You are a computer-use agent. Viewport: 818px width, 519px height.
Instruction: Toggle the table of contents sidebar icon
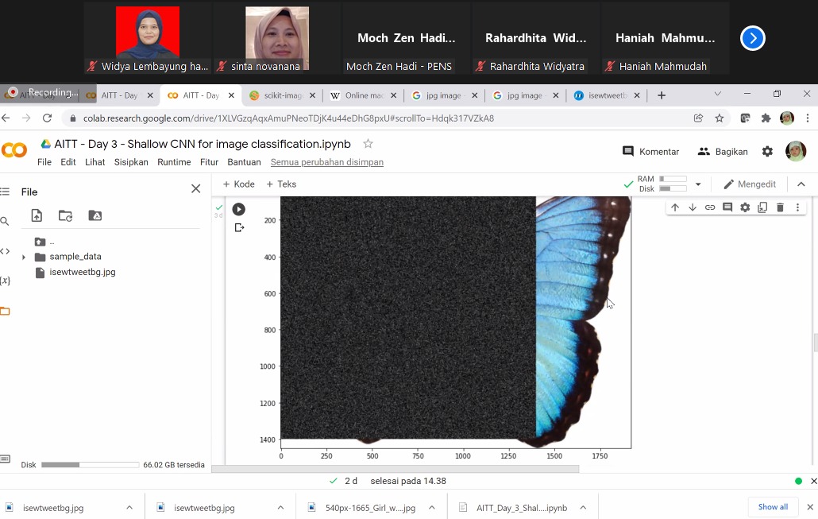click(6, 192)
